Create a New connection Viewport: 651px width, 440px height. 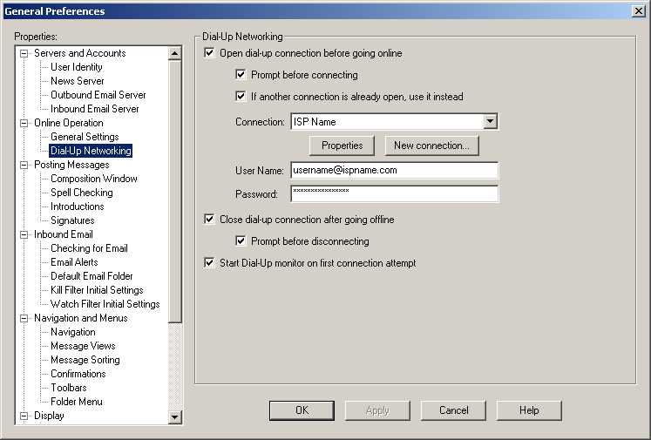click(x=431, y=146)
